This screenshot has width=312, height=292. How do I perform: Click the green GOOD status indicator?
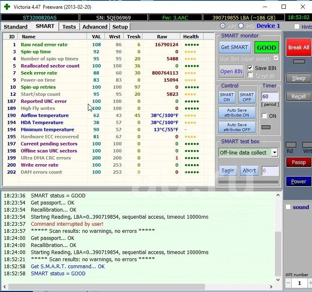pyautogui.click(x=267, y=47)
